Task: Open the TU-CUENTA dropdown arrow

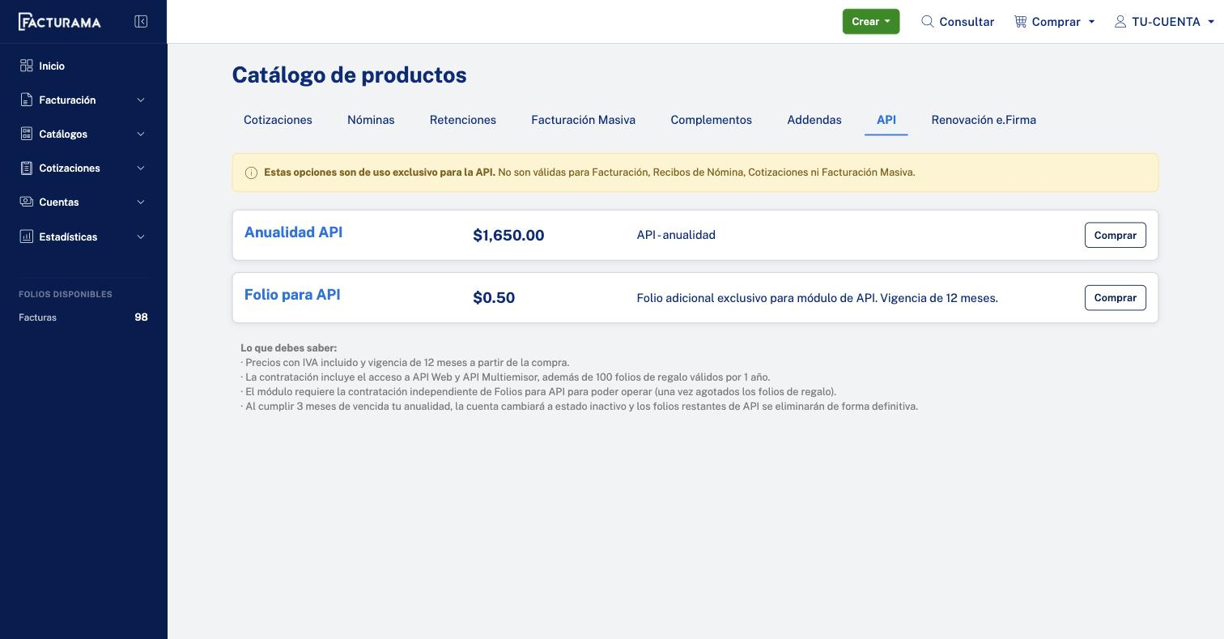Action: click(1211, 22)
